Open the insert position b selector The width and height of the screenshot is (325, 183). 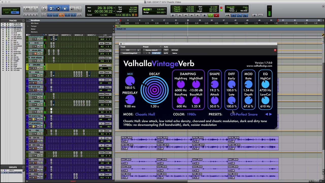tap(138, 50)
